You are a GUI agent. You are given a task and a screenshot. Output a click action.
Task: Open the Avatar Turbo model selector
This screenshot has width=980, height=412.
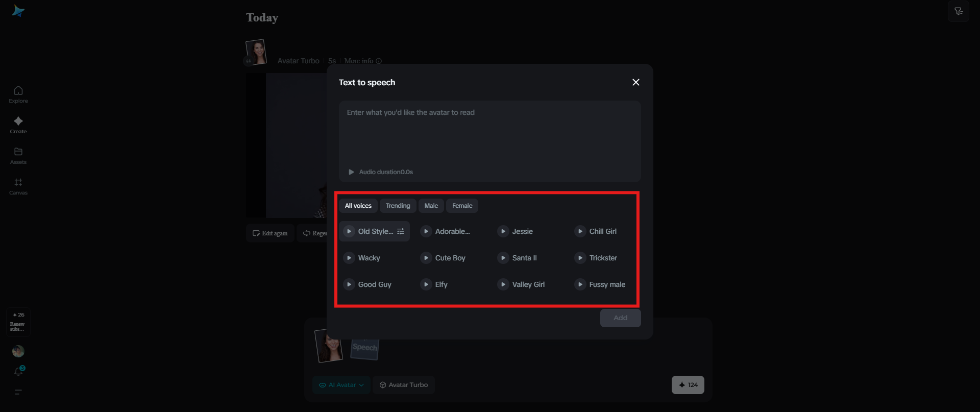404,385
